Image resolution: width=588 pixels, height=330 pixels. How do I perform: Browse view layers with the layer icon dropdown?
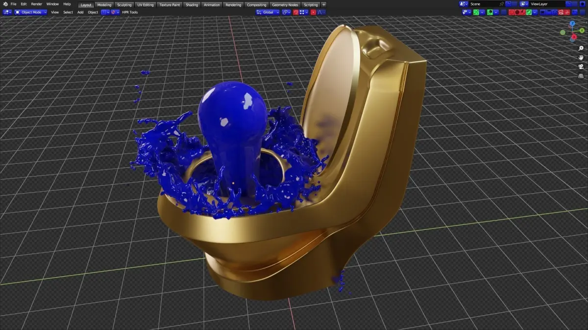tap(524, 4)
